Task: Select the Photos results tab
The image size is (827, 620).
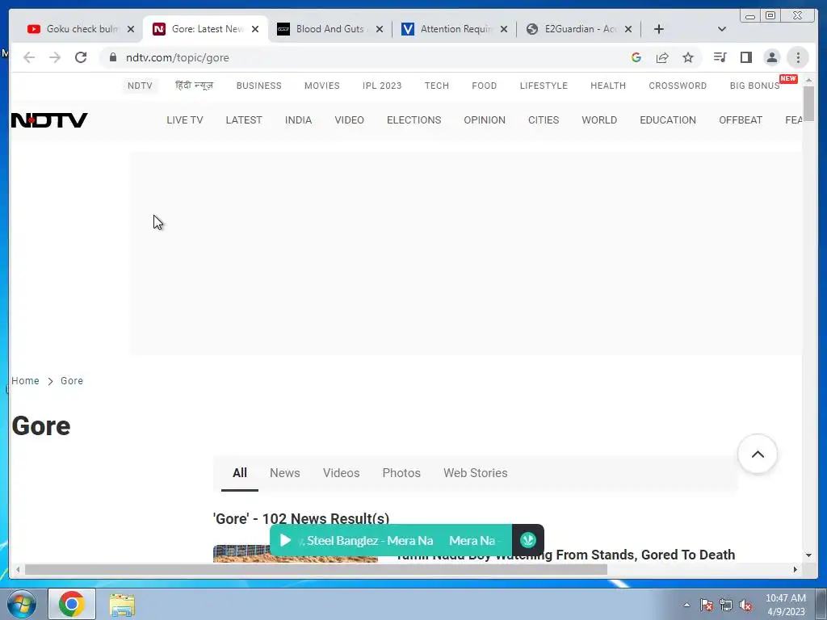Action: pyautogui.click(x=401, y=473)
